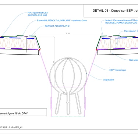The width and height of the screenshot is (138, 134).
Task: Select the 'Crapaudine' label
Action: pos(109,80)
